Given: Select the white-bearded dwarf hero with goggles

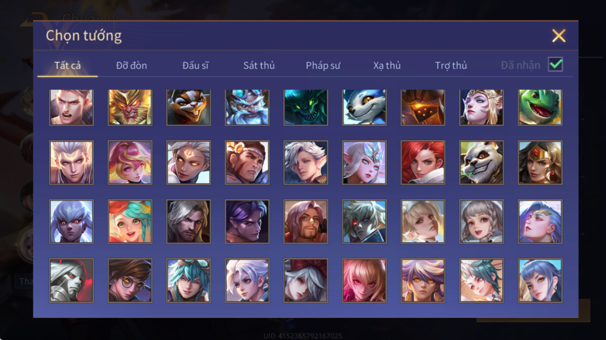Looking at the screenshot, I should [x=247, y=107].
